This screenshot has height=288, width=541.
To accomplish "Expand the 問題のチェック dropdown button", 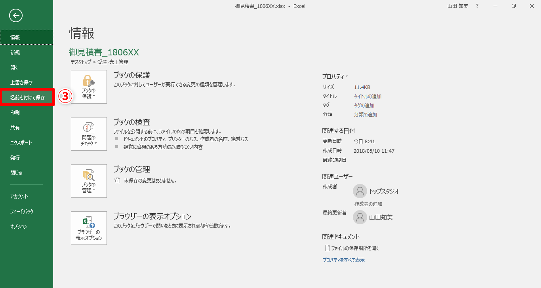I will (x=89, y=134).
